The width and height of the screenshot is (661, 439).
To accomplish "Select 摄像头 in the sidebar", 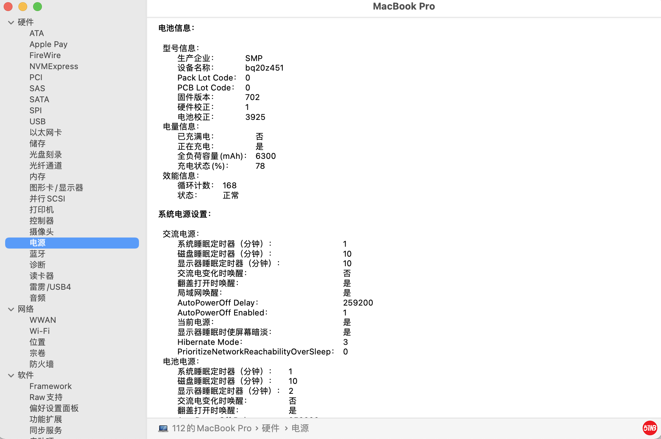I will click(42, 232).
